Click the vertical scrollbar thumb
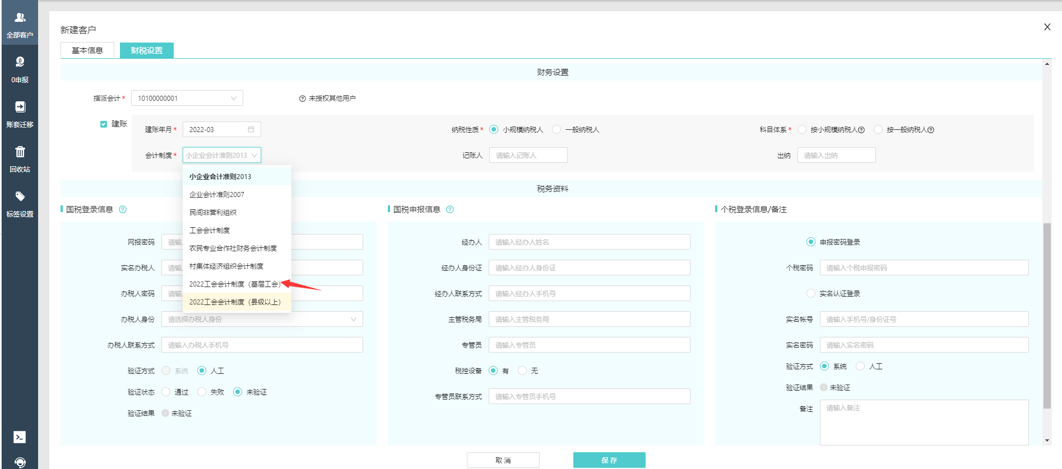Viewport: 1062px width, 469px height. [1047, 316]
